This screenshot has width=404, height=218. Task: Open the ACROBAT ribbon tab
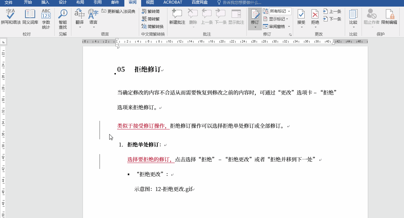172,3
